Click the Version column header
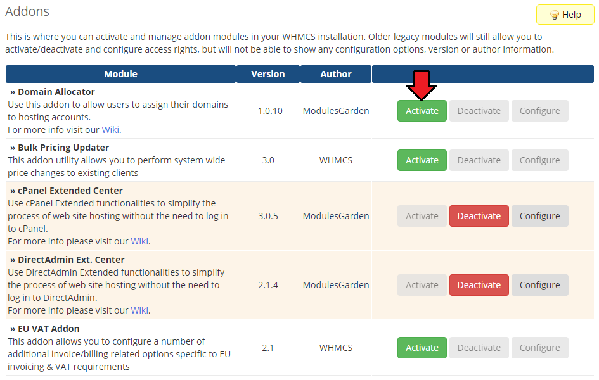Image resolution: width=599 pixels, height=380 pixels. coord(267,74)
